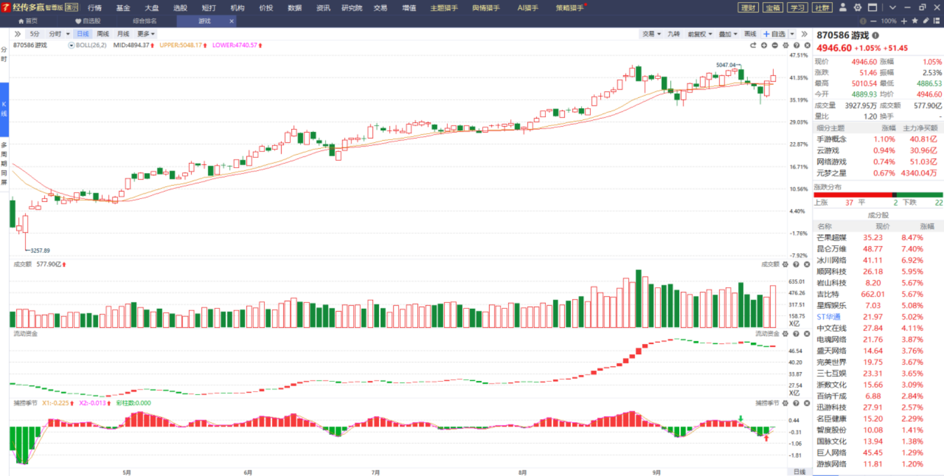Click the 涨跌分布 red-green distribution bar
944x476 pixels.
click(x=878, y=195)
